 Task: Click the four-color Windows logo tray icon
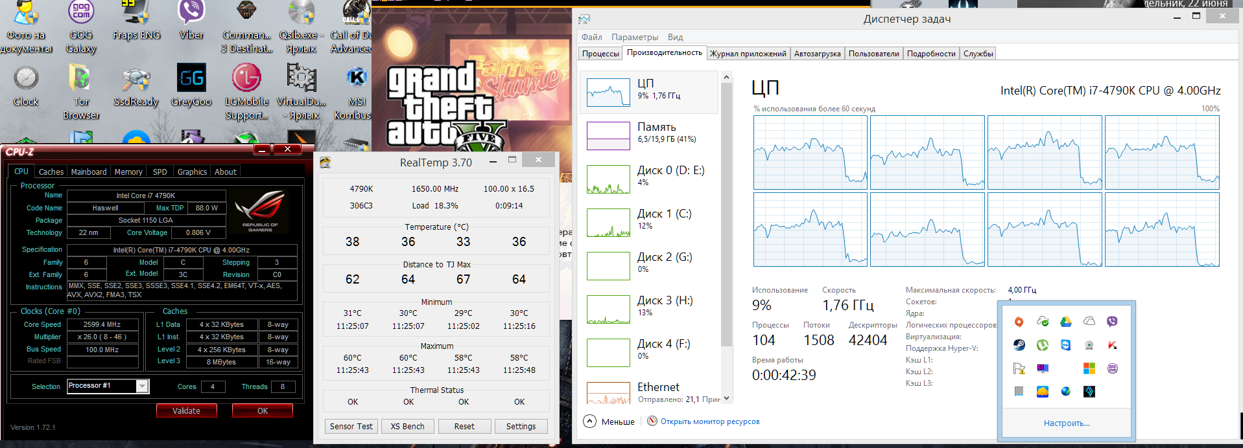1089,368
